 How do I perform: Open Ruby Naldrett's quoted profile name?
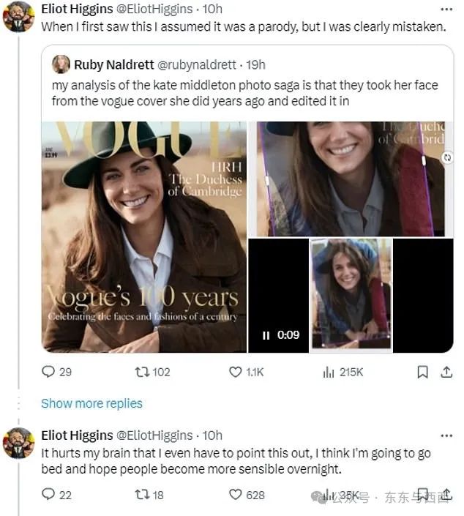113,64
